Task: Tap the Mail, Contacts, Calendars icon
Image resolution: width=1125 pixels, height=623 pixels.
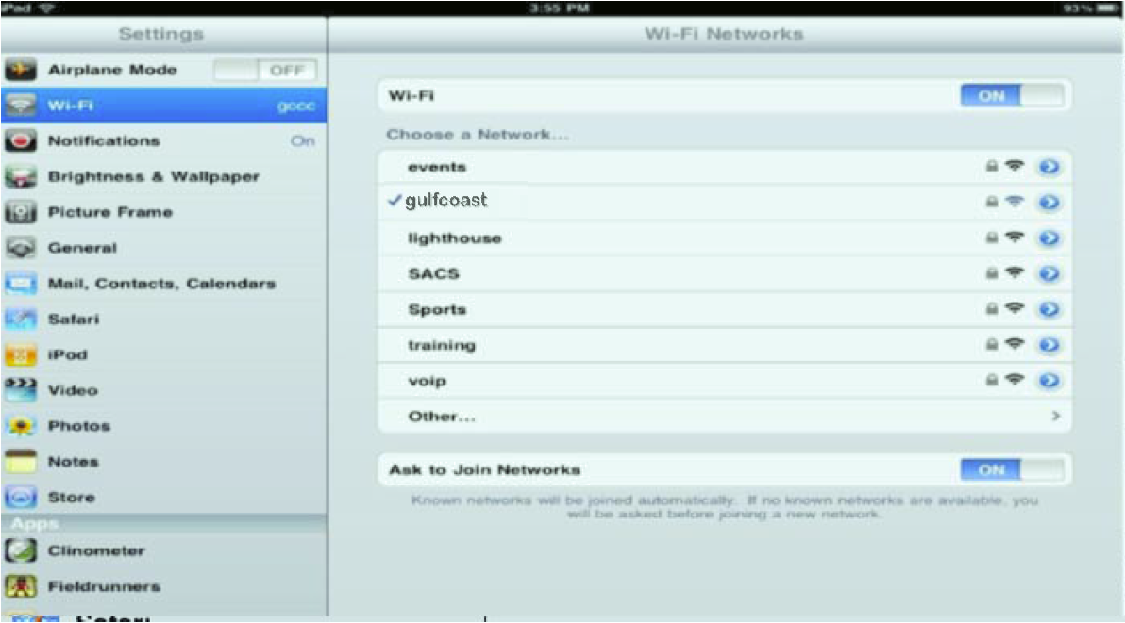Action: (x=20, y=284)
